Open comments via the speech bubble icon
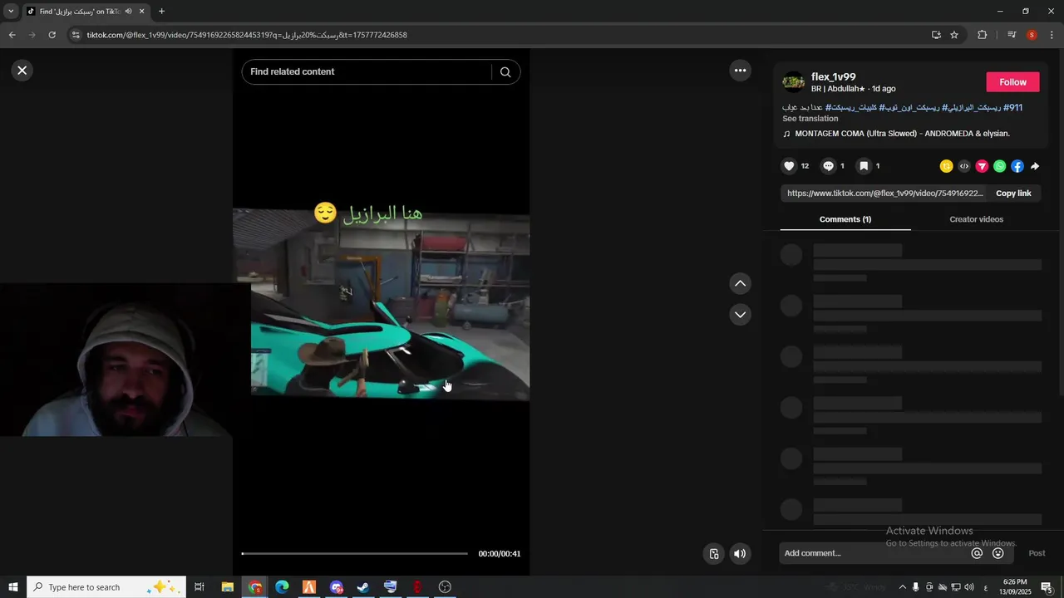Screen dimensions: 1064x598 828,166
